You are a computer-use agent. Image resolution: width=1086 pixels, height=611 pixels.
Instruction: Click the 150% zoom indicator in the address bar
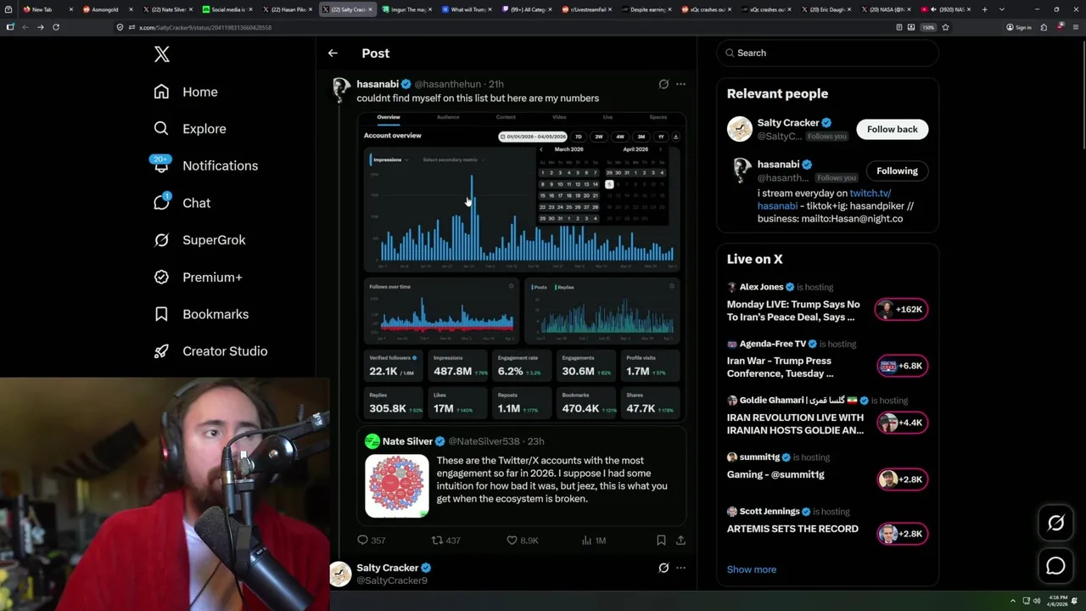(928, 27)
